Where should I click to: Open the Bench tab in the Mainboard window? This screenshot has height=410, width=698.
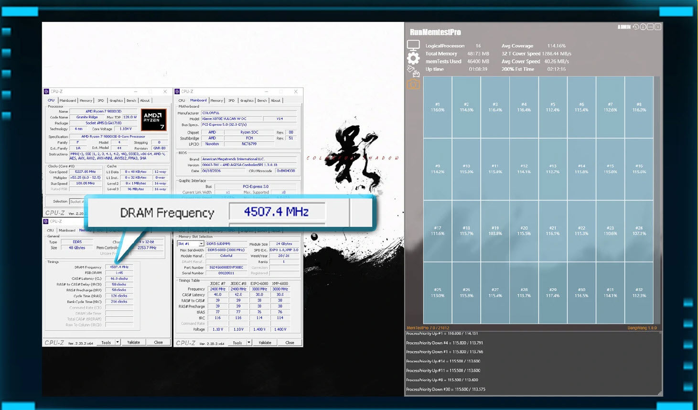pos(262,100)
